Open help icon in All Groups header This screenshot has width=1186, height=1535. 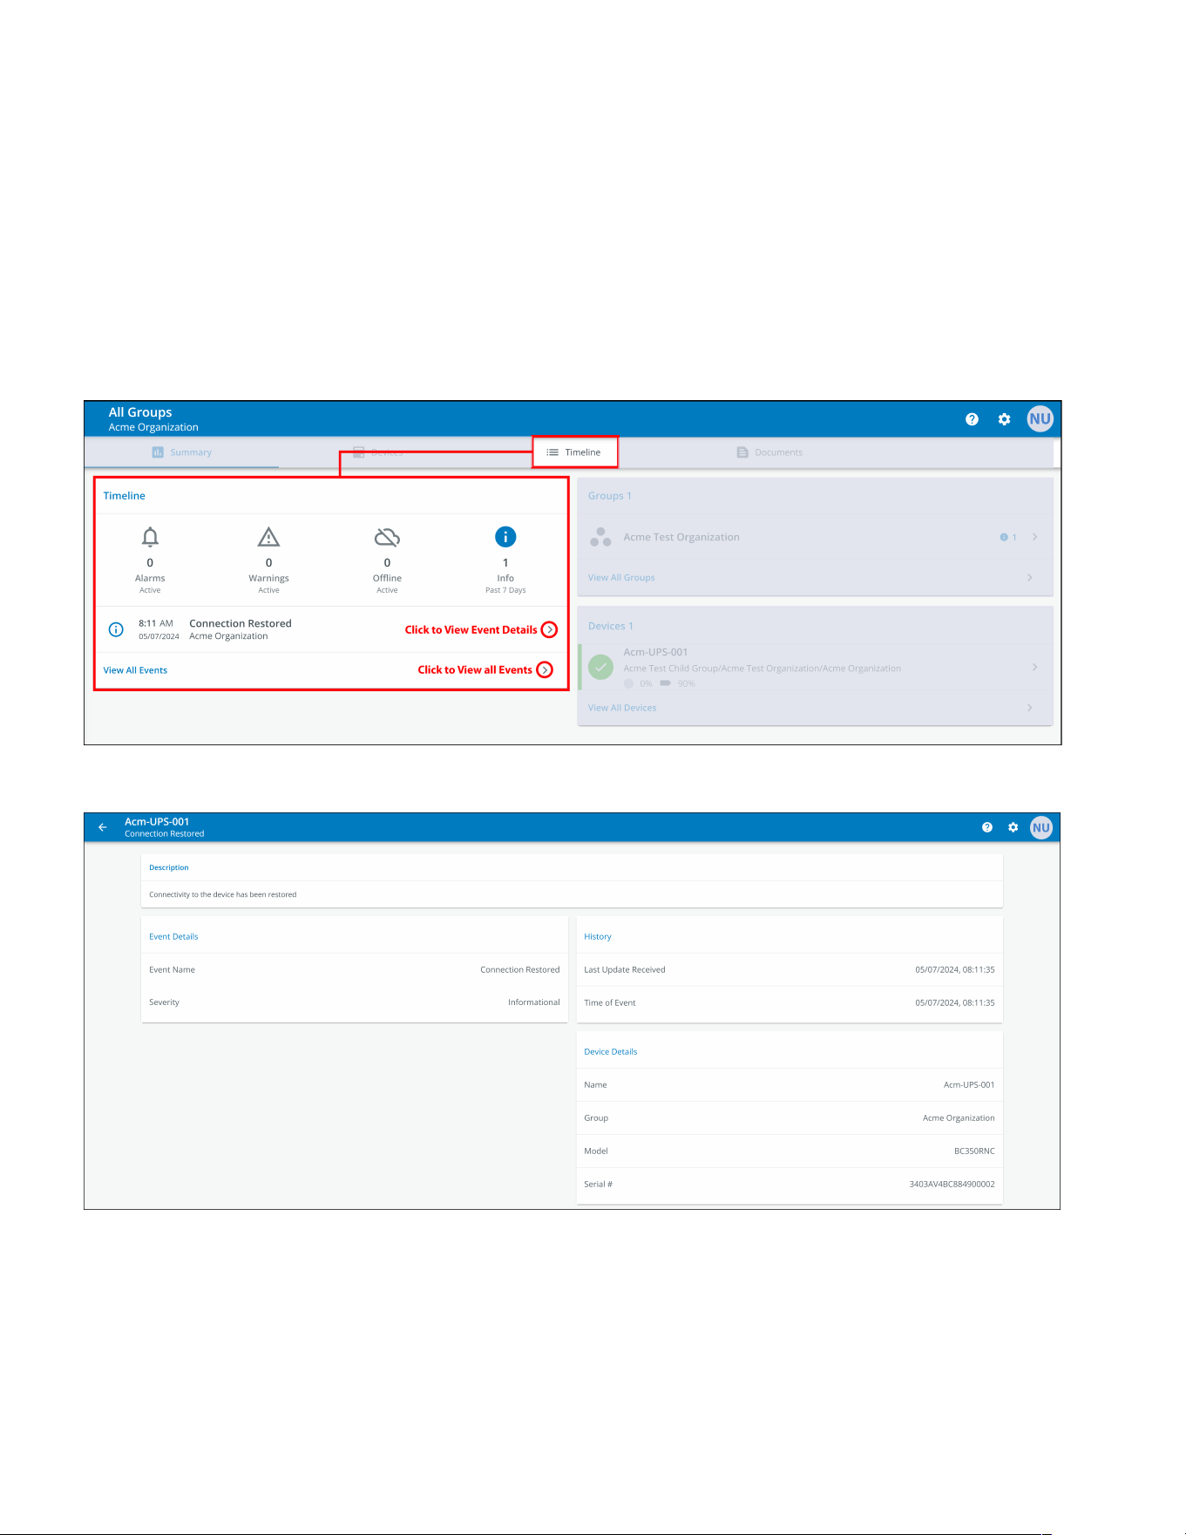click(x=972, y=419)
